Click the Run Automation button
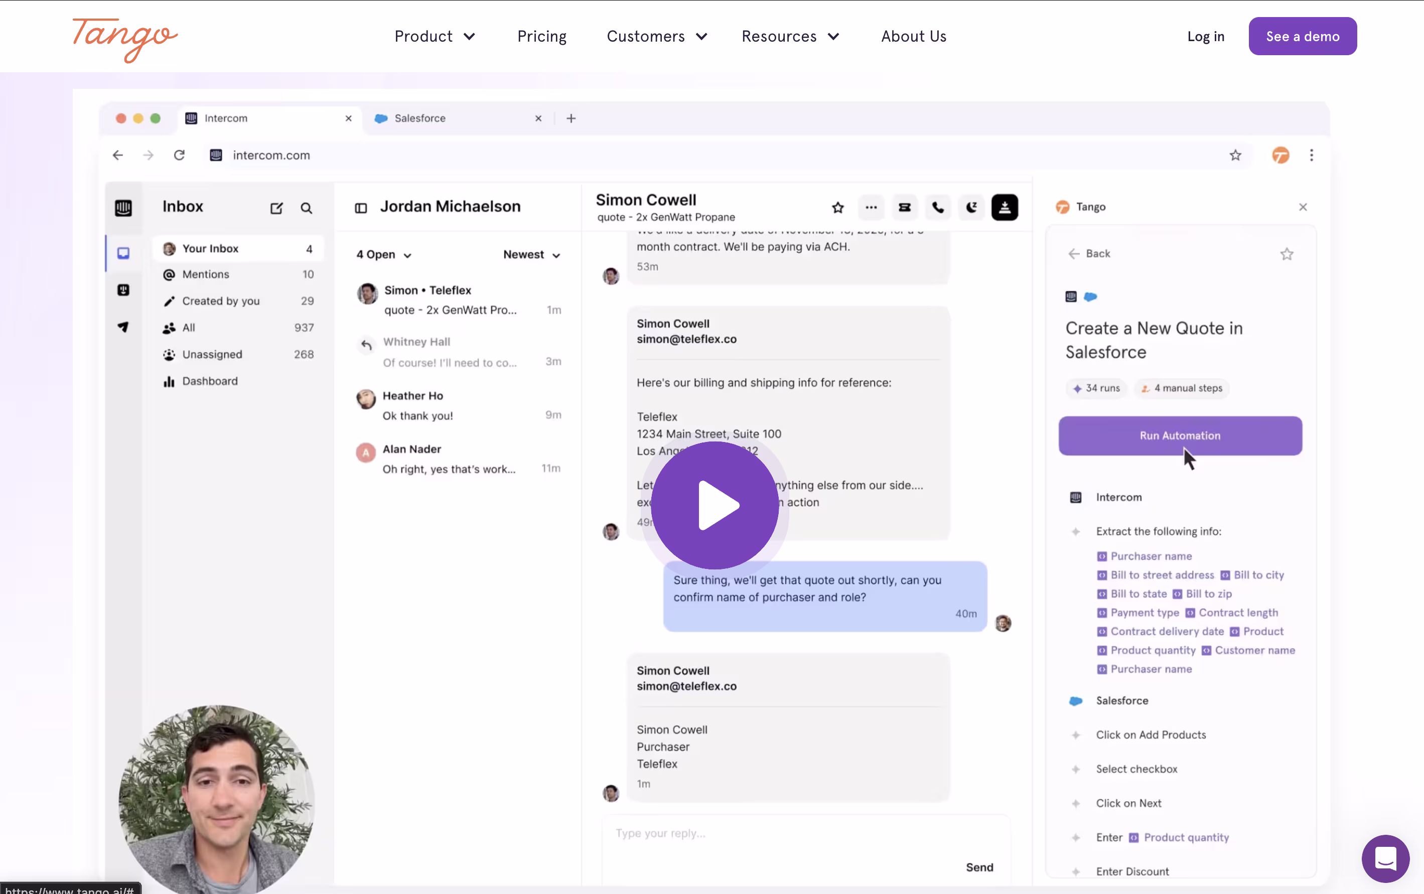Viewport: 1424px width, 894px height. [x=1180, y=436]
